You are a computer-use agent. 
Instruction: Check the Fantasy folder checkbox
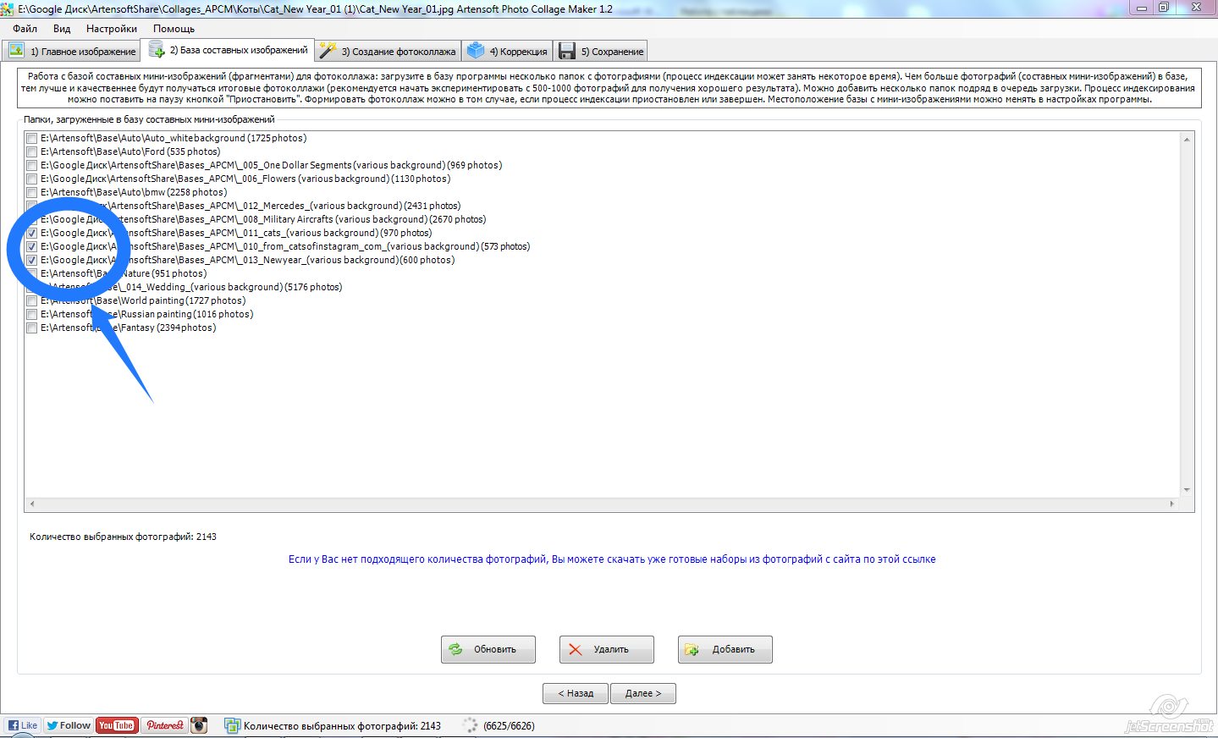coord(32,328)
